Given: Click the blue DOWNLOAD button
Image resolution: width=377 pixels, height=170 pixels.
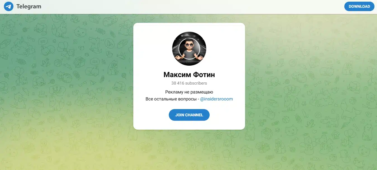Looking at the screenshot, I should tap(359, 6).
